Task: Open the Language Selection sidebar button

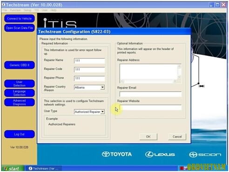Action: coord(20,93)
